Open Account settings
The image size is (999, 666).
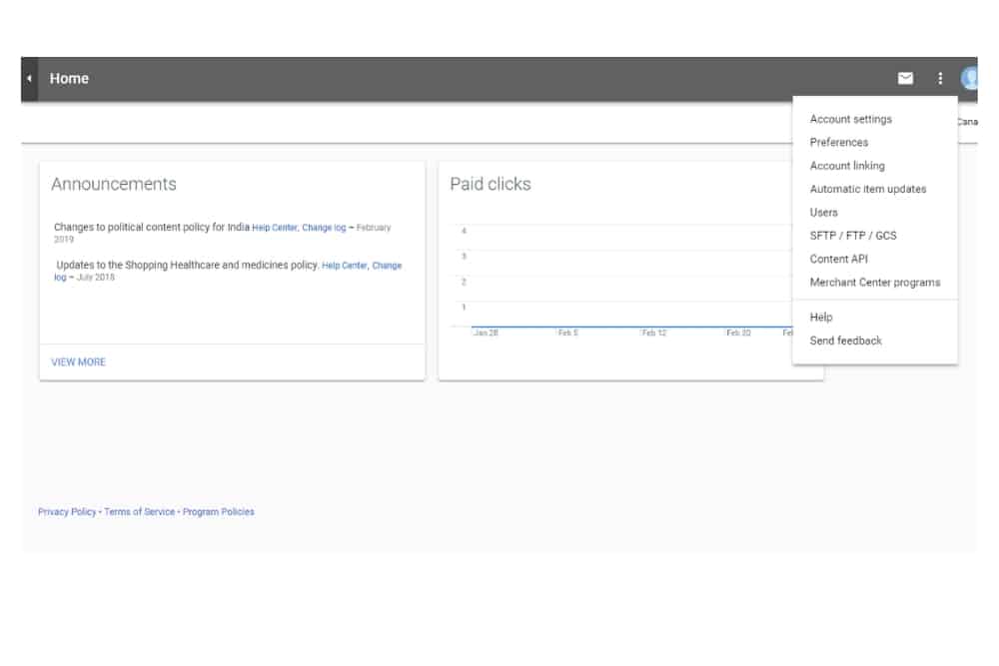click(x=848, y=119)
